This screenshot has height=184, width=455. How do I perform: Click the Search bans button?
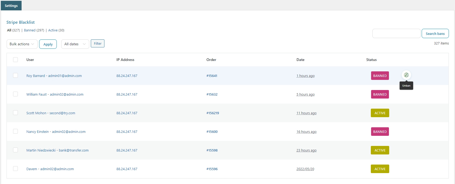[x=435, y=34]
